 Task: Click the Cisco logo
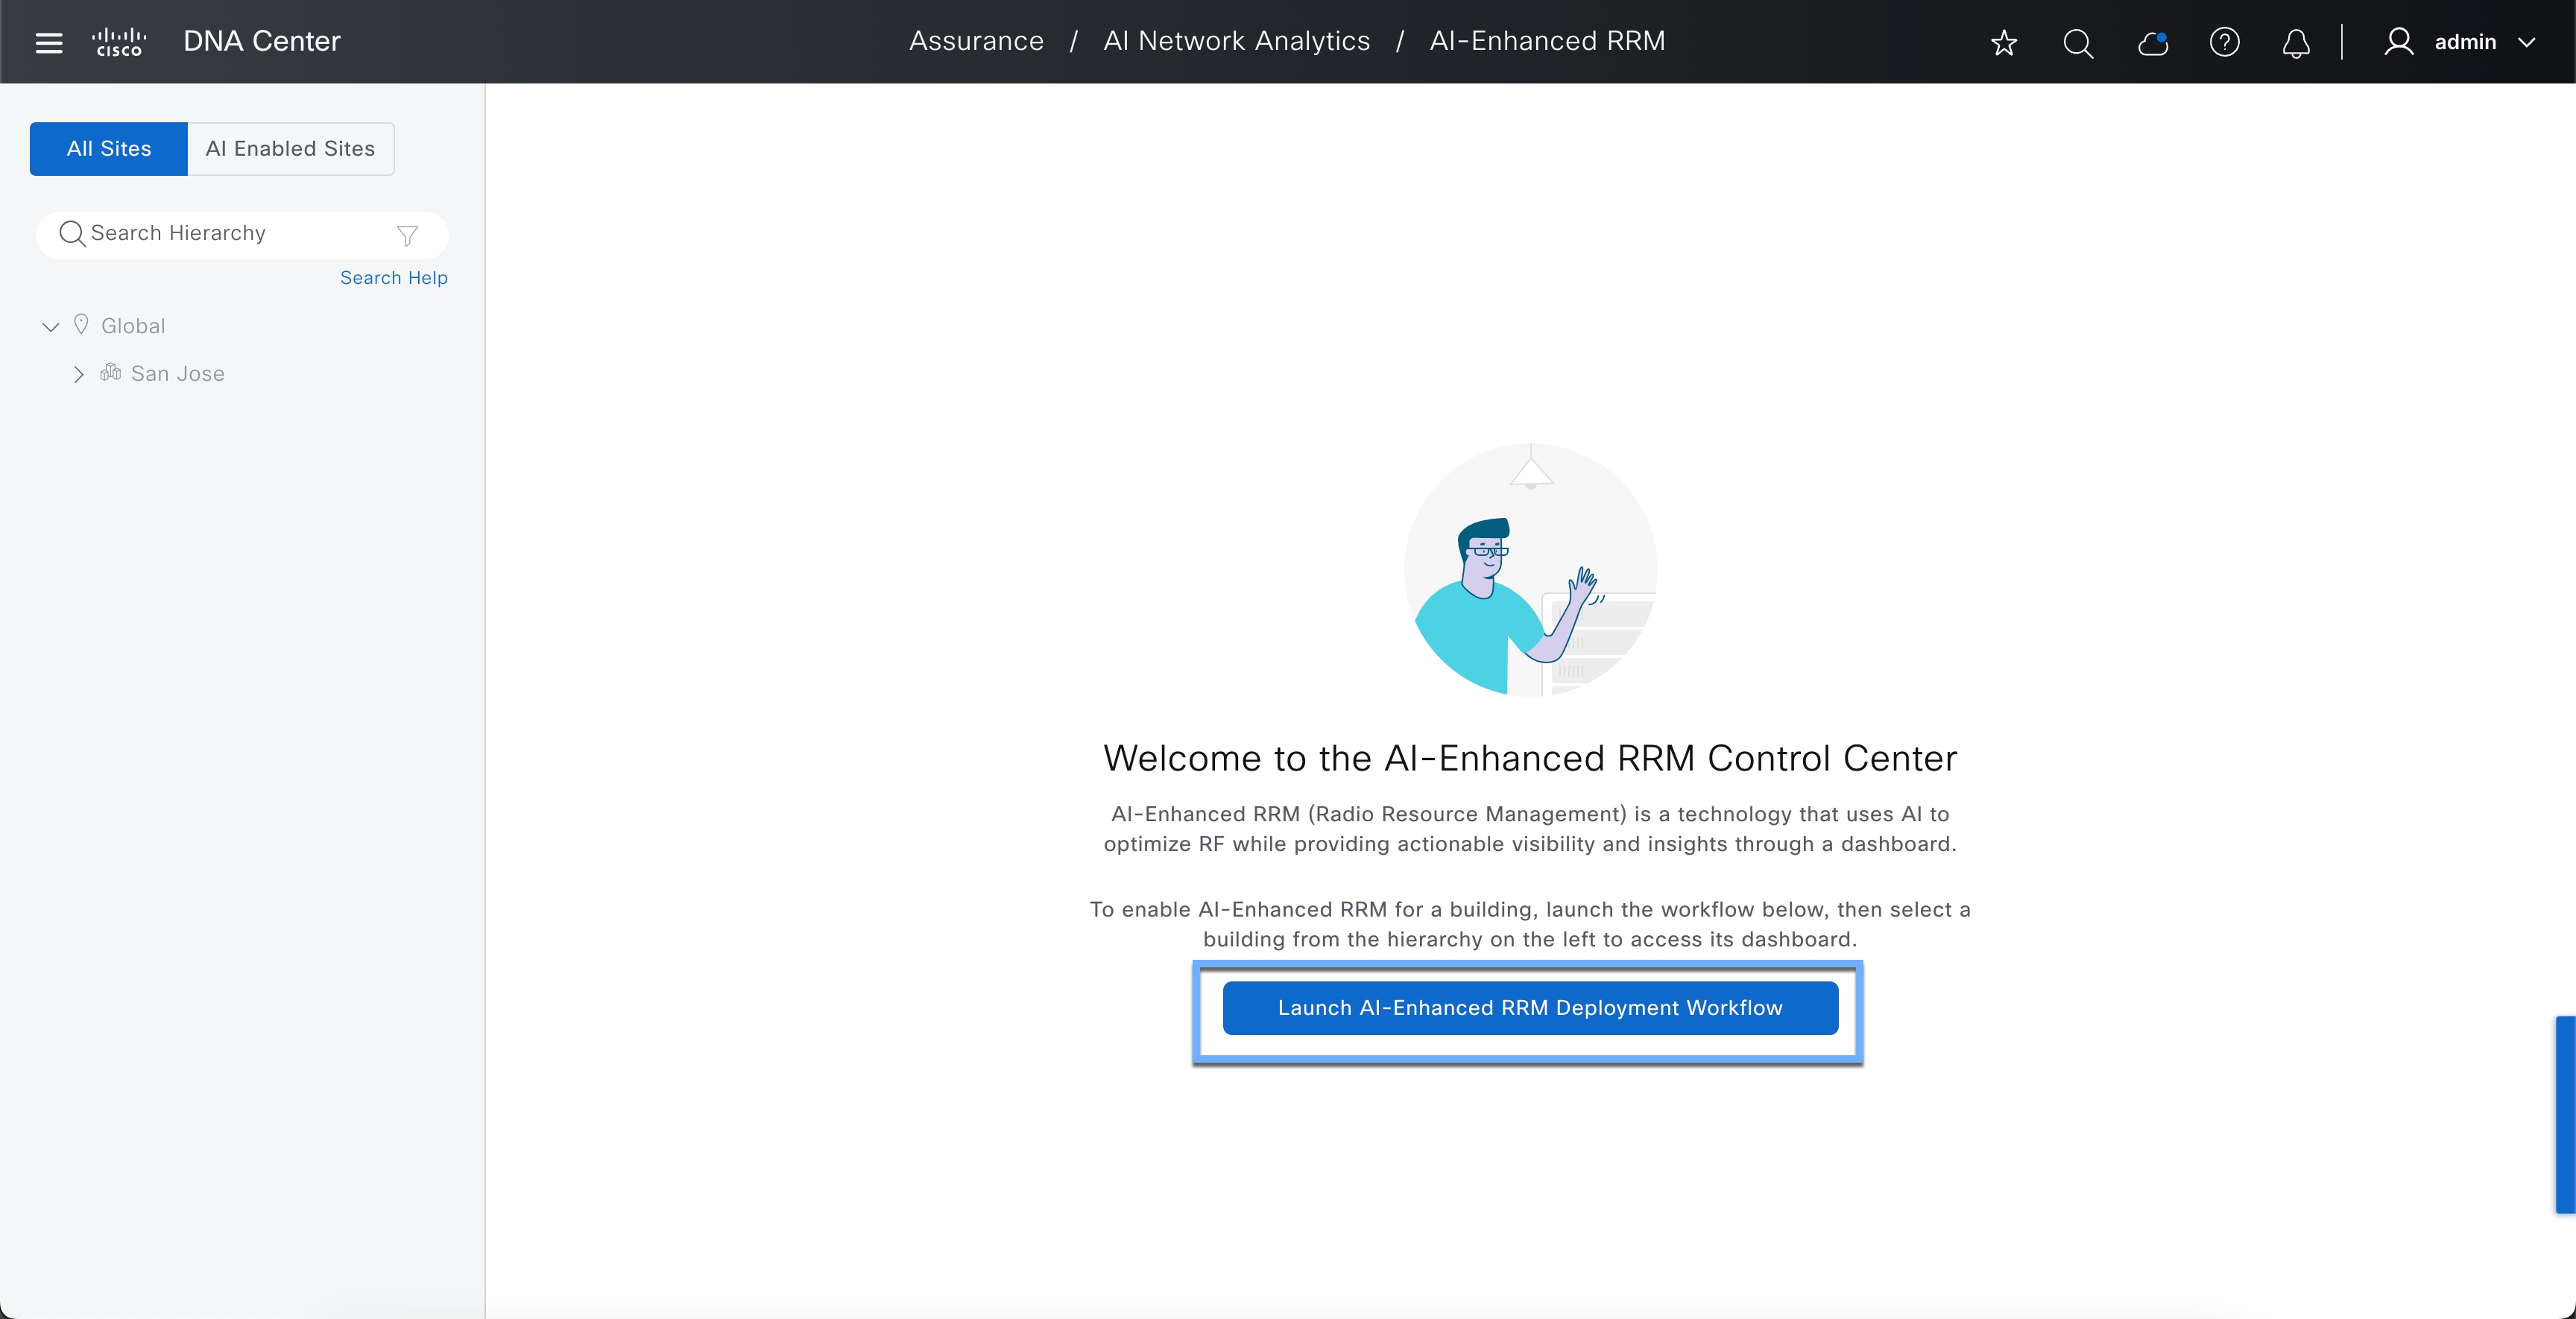(x=119, y=42)
